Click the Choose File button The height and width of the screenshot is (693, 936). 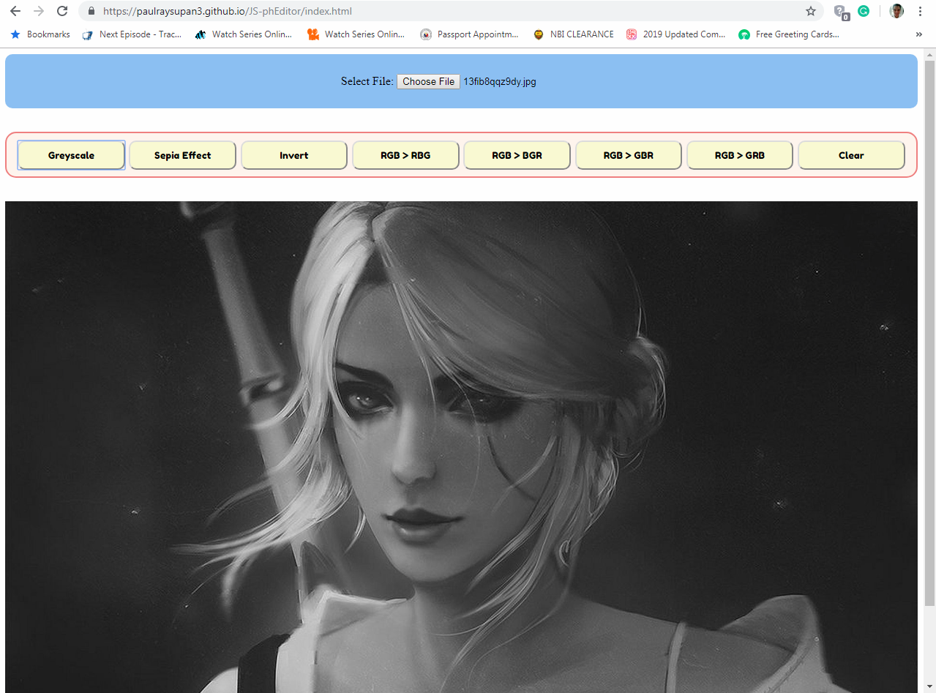(x=428, y=81)
